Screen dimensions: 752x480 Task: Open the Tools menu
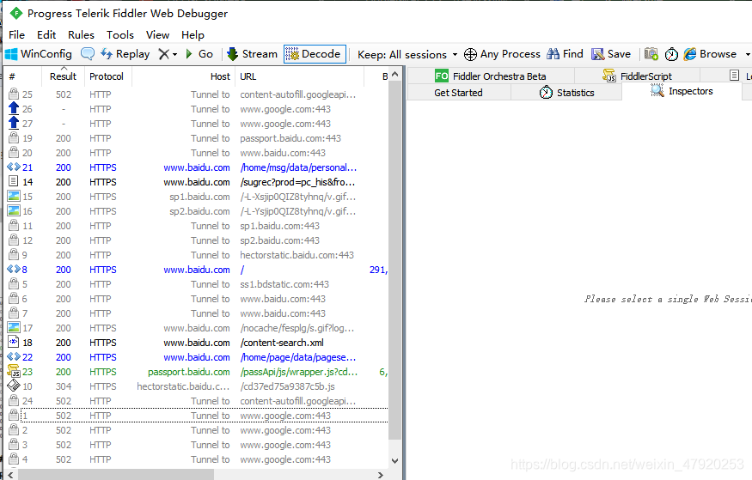click(x=120, y=35)
